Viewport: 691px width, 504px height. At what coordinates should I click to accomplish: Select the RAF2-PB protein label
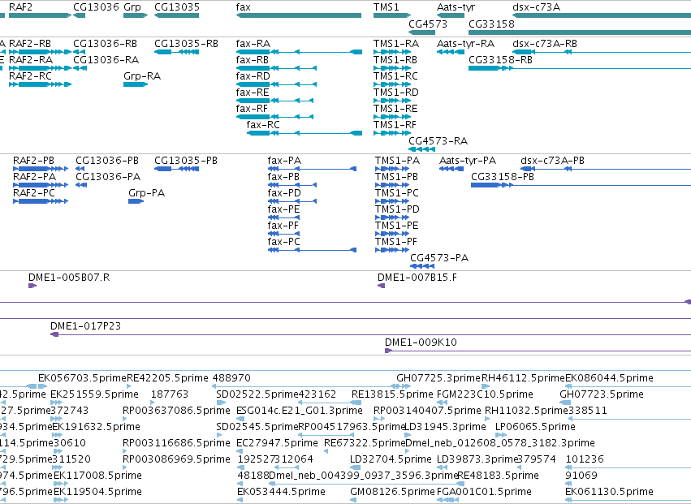[x=33, y=161]
